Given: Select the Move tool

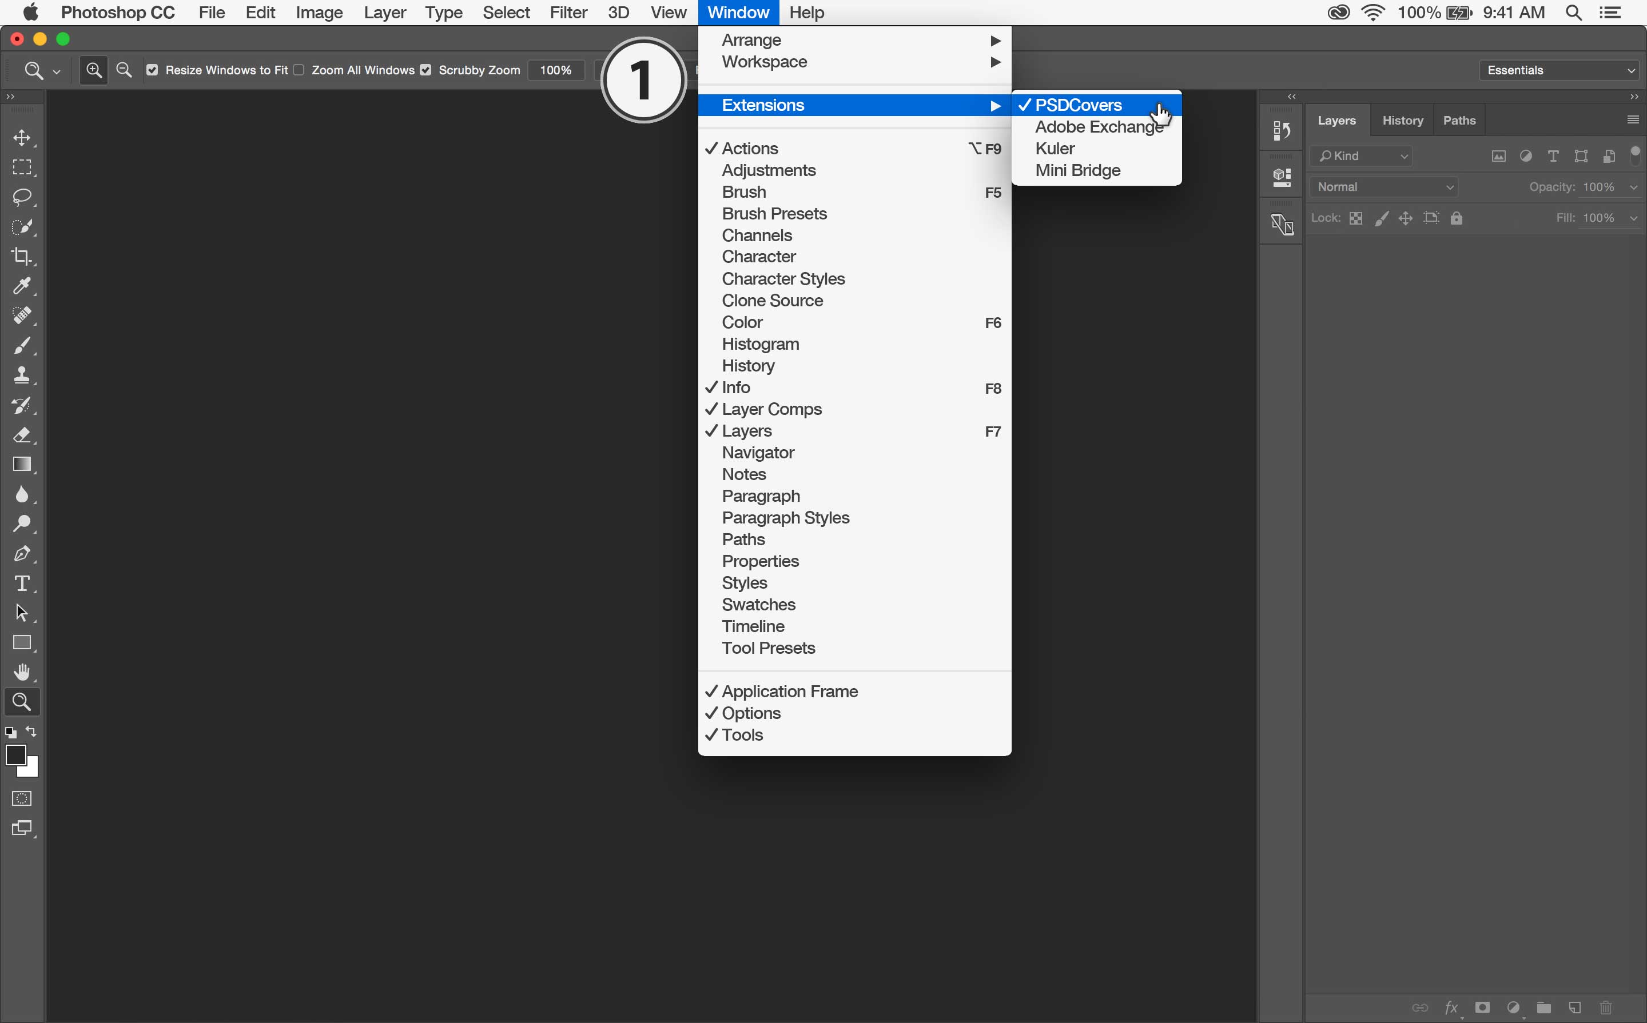Looking at the screenshot, I should [22, 138].
